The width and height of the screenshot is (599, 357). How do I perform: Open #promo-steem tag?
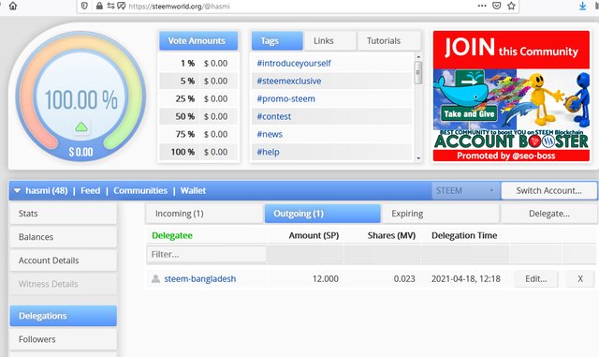point(285,98)
